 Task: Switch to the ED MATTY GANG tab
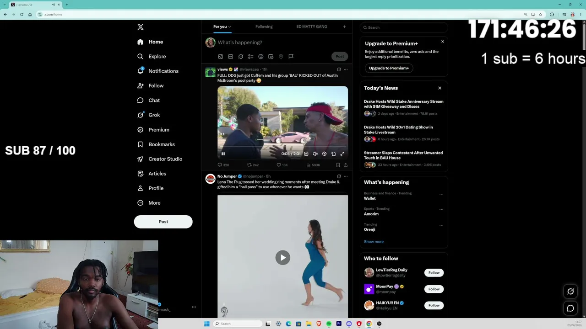(312, 27)
